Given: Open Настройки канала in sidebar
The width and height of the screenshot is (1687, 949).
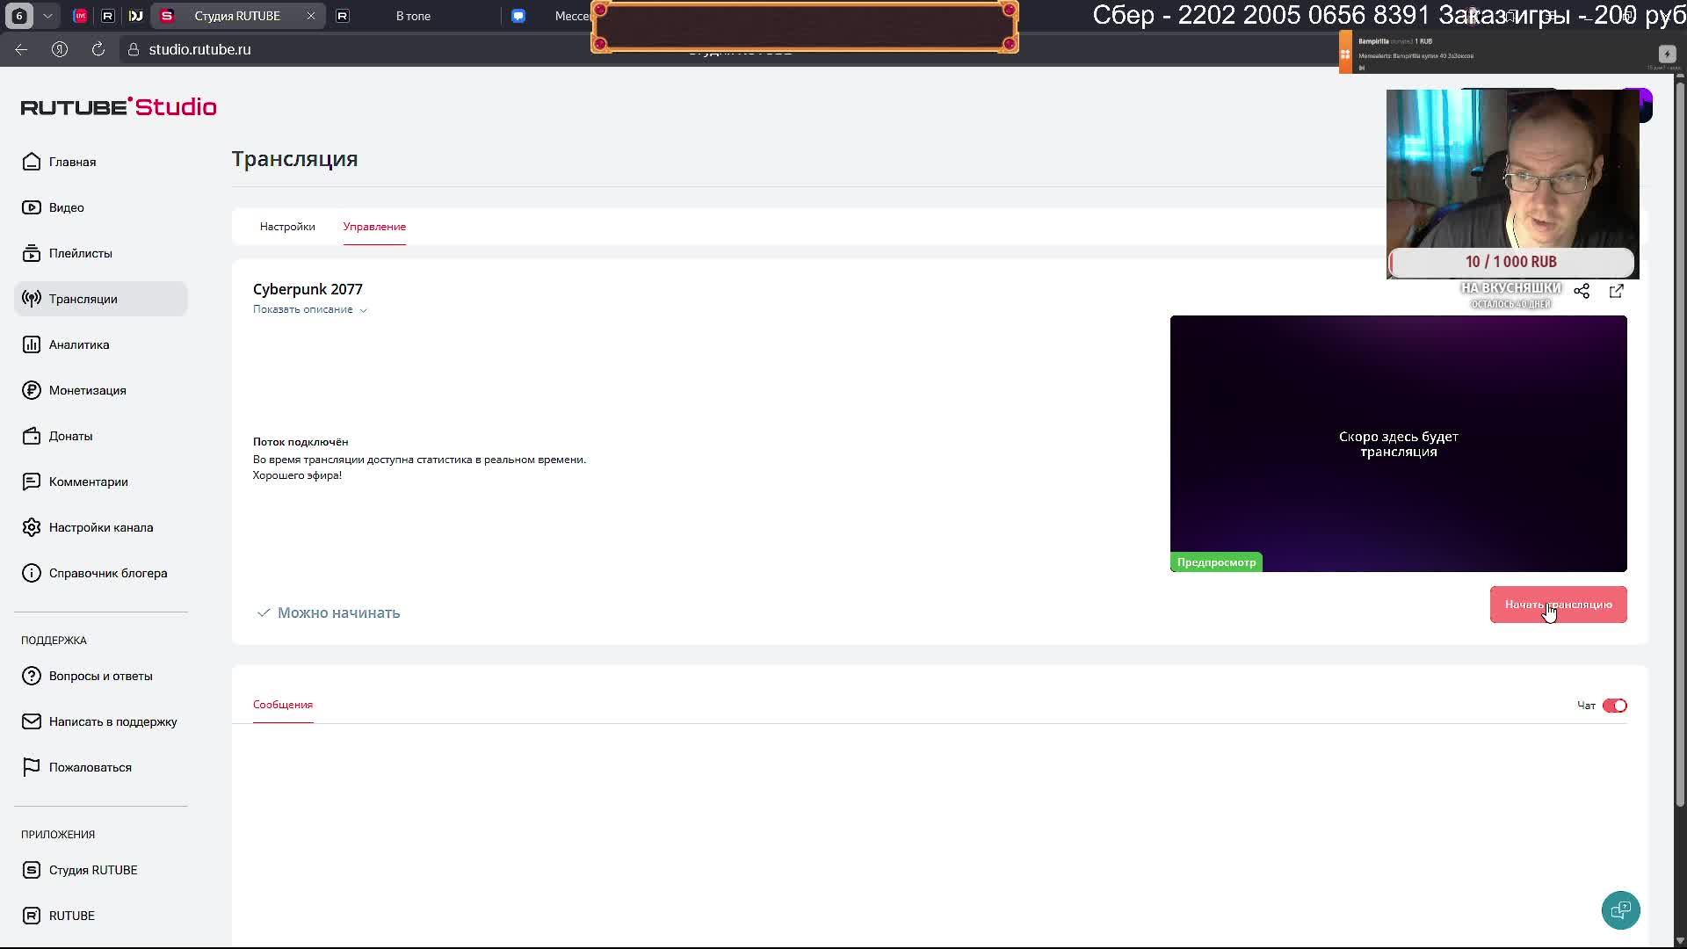Looking at the screenshot, I should pos(100,527).
